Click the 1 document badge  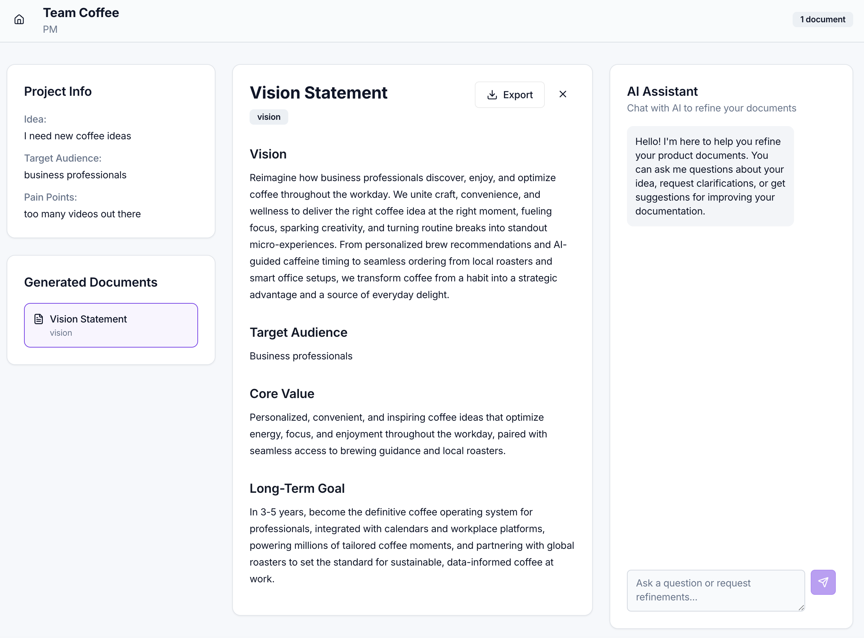click(822, 19)
